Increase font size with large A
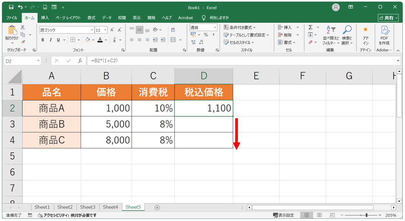405x221 pixels. tap(112, 30)
